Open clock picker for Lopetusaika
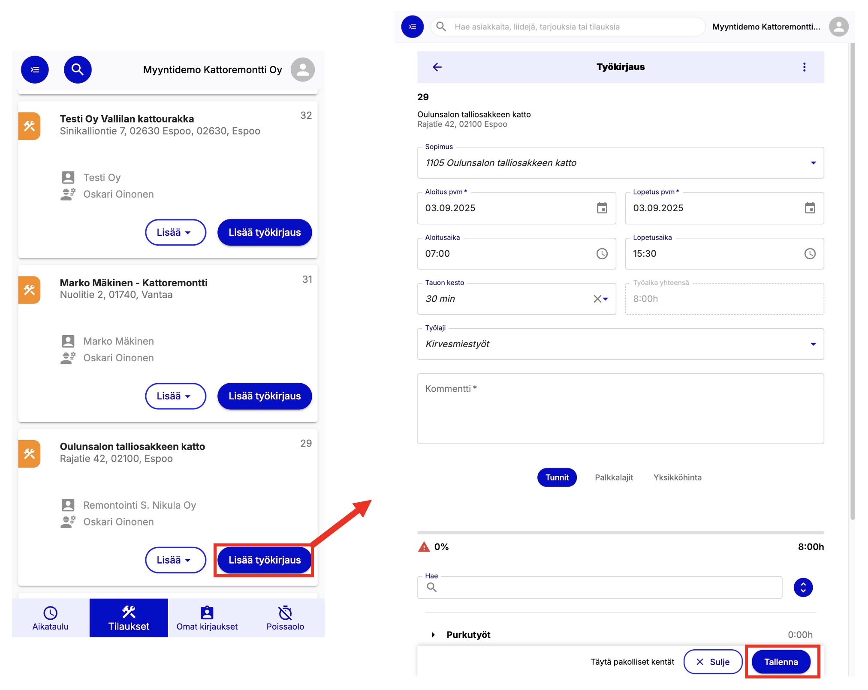This screenshot has width=868, height=690. (810, 254)
